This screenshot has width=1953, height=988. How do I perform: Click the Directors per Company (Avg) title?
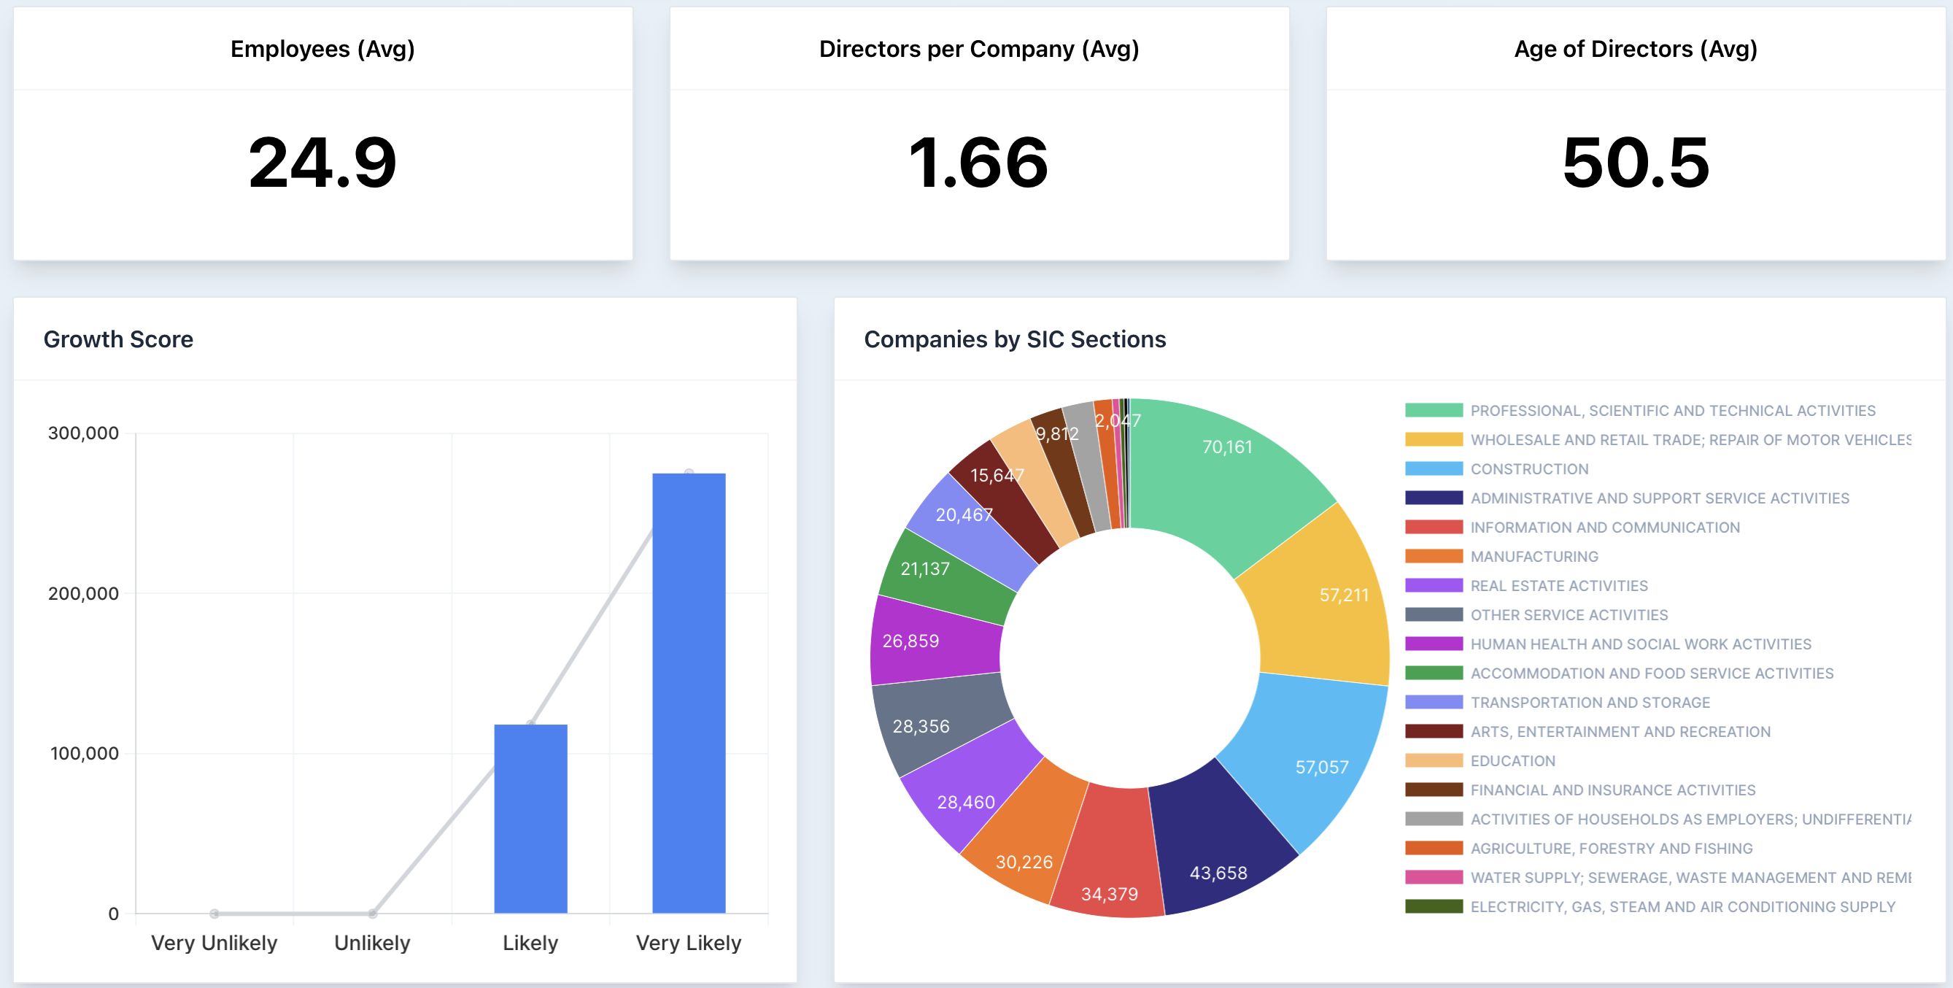[x=979, y=50]
